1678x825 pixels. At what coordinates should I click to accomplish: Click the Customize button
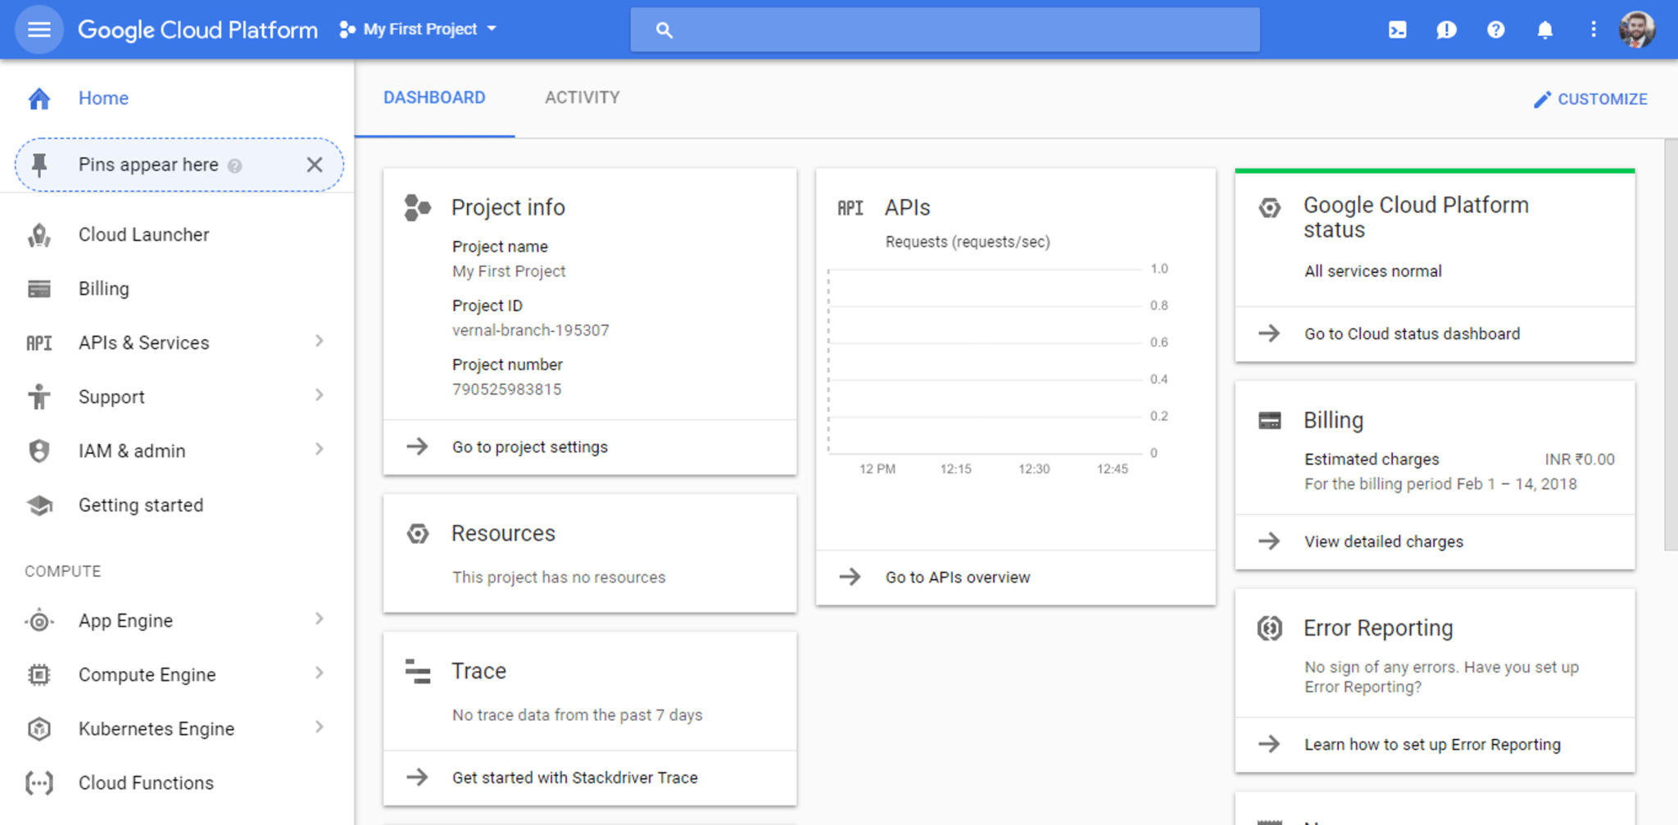pyautogui.click(x=1590, y=99)
